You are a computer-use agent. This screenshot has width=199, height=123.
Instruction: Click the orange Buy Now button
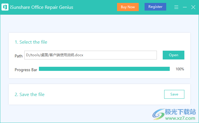click(x=128, y=7)
